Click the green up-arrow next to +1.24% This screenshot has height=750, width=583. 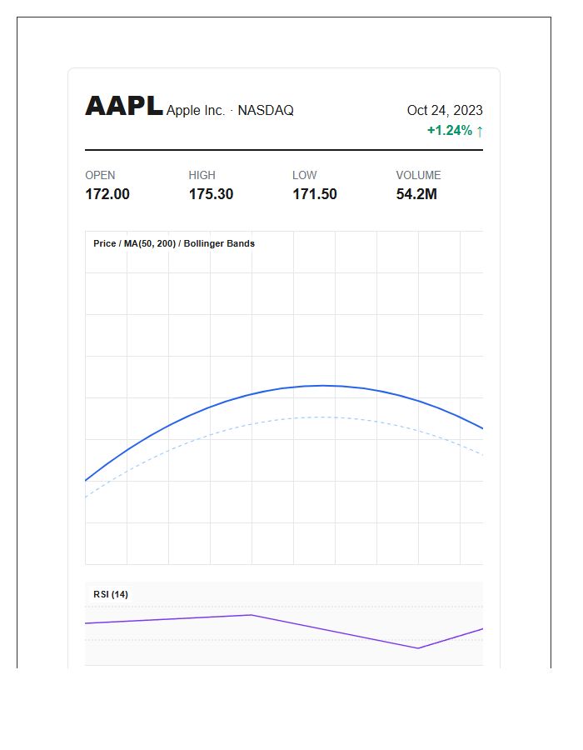tap(479, 131)
